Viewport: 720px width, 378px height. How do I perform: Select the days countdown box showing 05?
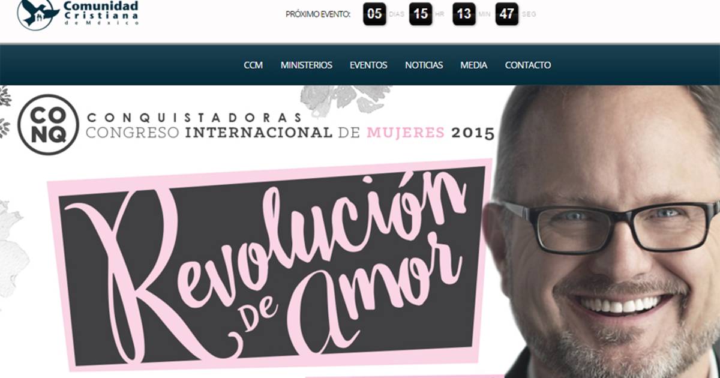(374, 14)
